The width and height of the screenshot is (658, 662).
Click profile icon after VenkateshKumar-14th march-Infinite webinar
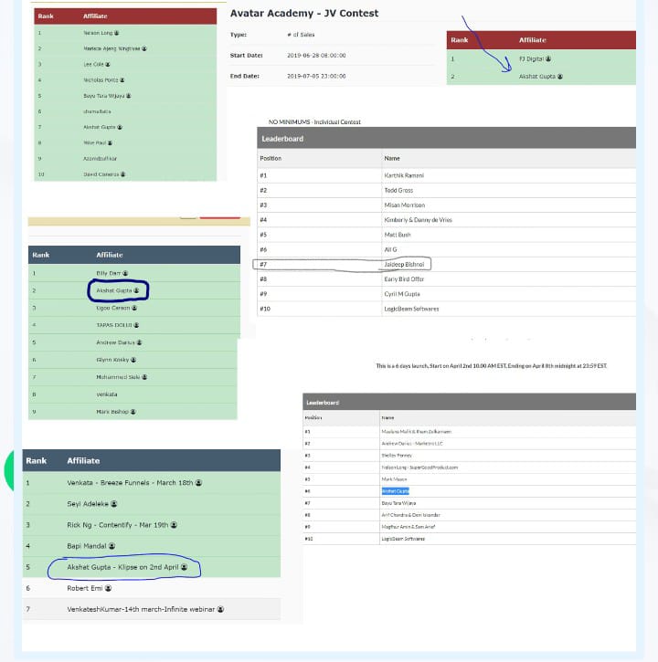220,609
